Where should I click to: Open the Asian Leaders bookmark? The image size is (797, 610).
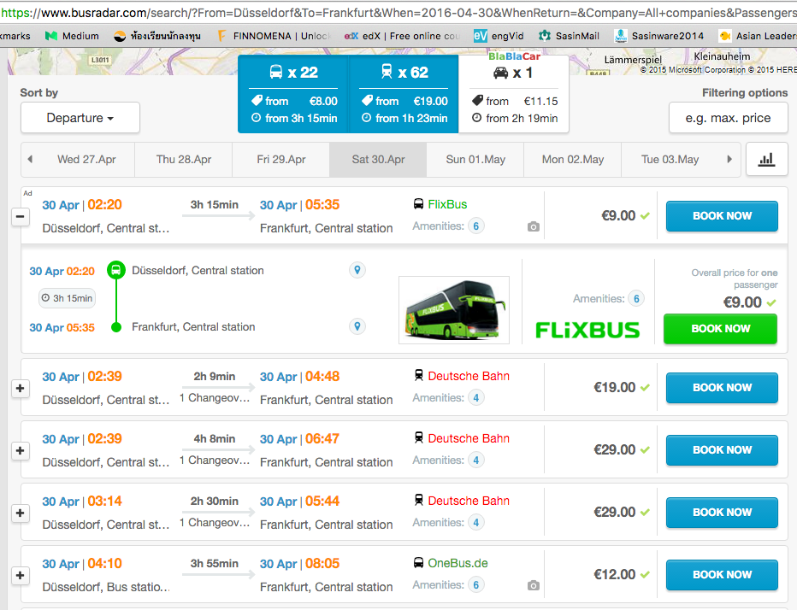pos(758,36)
